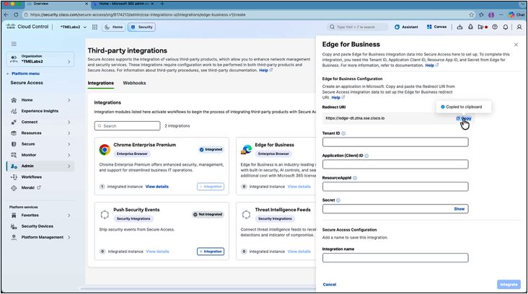Open the apps grid launcher icon
The width and height of the screenshot is (528, 294).
(94, 27)
